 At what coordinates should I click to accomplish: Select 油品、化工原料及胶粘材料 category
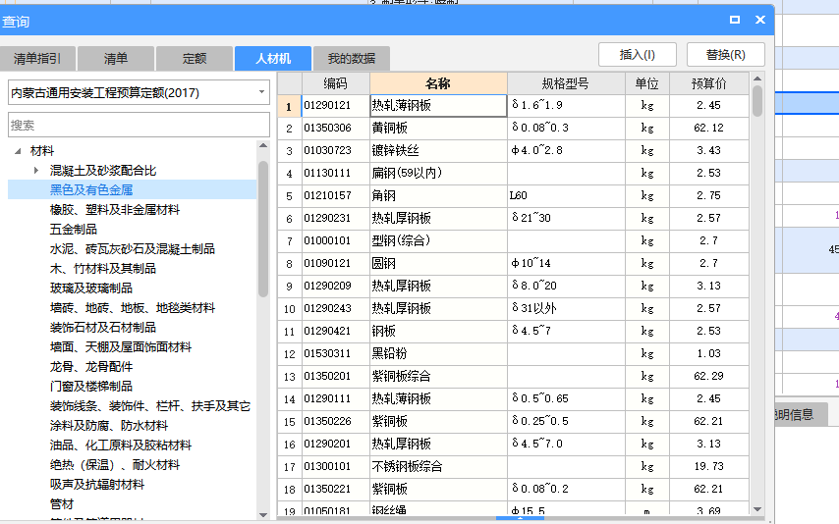click(121, 445)
